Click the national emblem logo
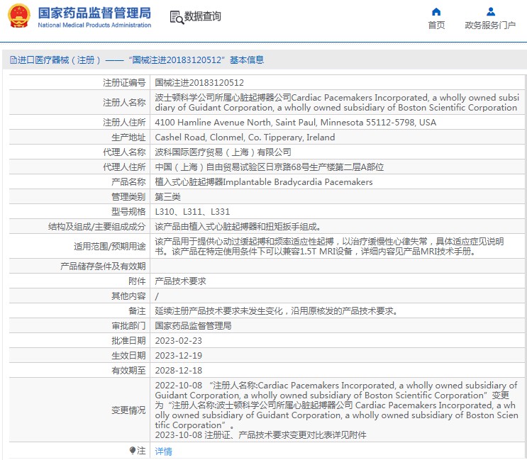Image resolution: width=527 pixels, height=460 pixels. click(19, 16)
